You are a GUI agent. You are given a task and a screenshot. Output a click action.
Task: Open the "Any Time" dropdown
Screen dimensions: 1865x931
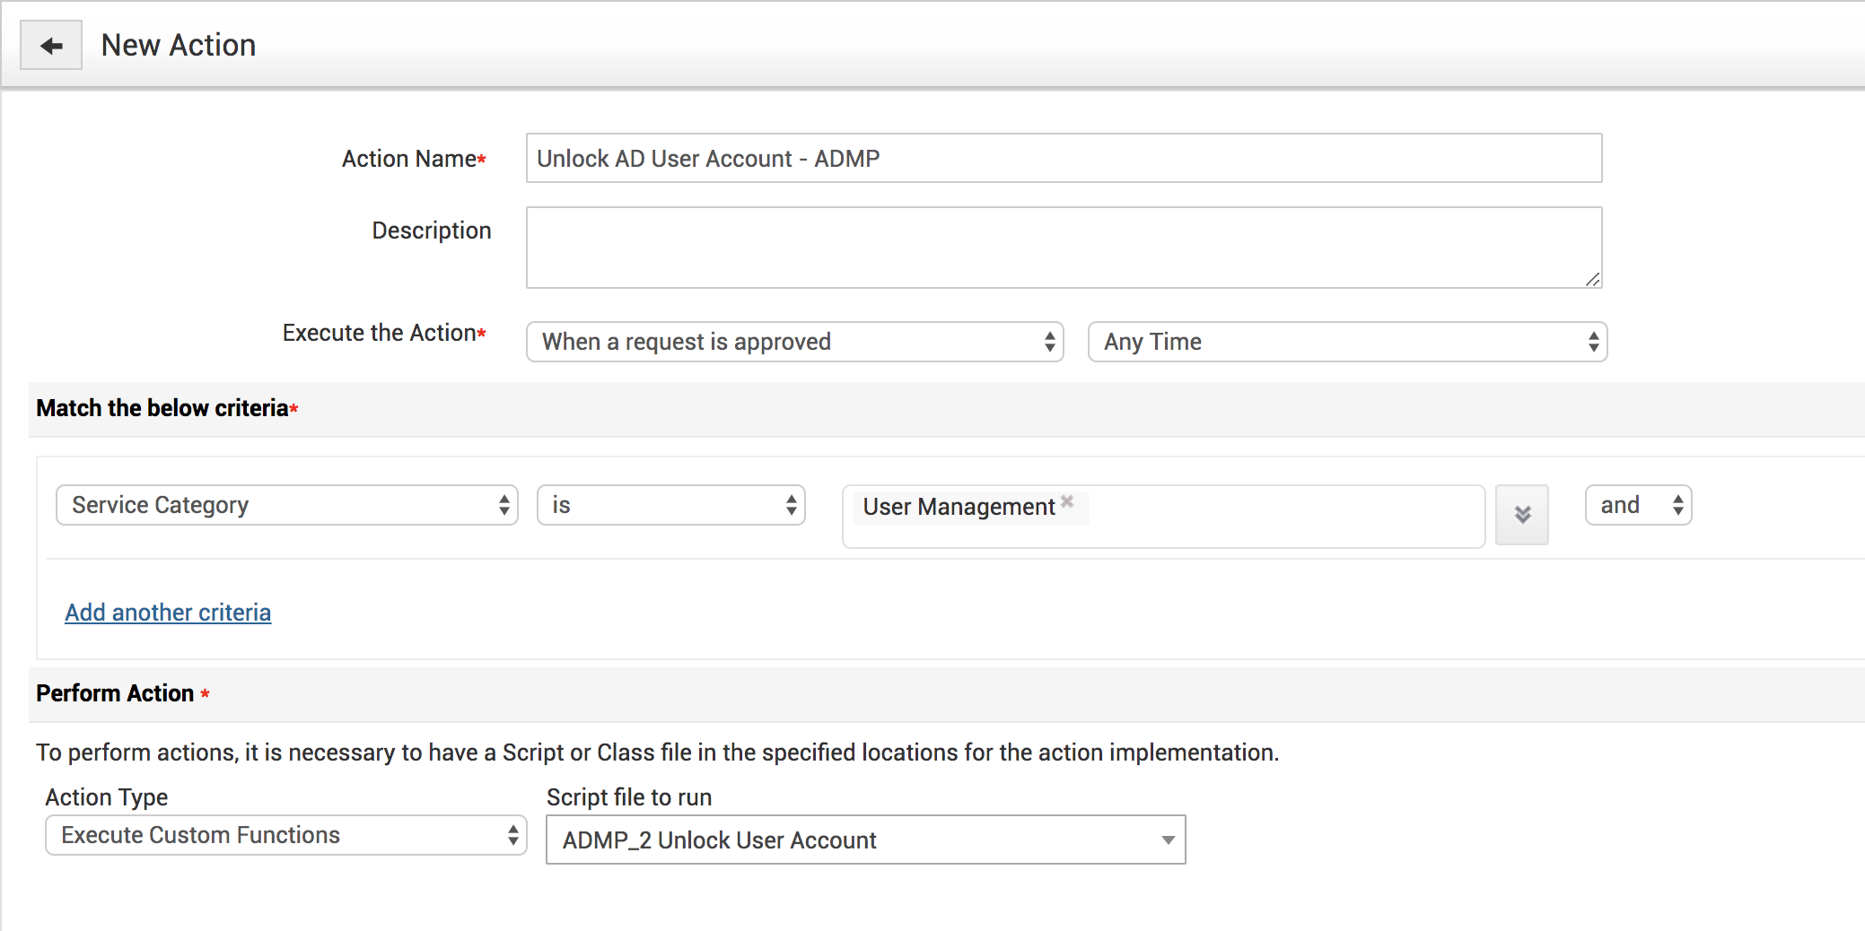[x=1347, y=342]
